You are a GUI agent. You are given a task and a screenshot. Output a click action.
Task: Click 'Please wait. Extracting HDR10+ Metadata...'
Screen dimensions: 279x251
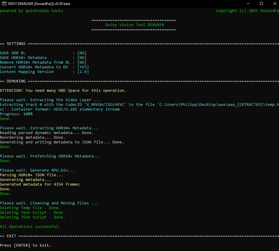[49, 128]
